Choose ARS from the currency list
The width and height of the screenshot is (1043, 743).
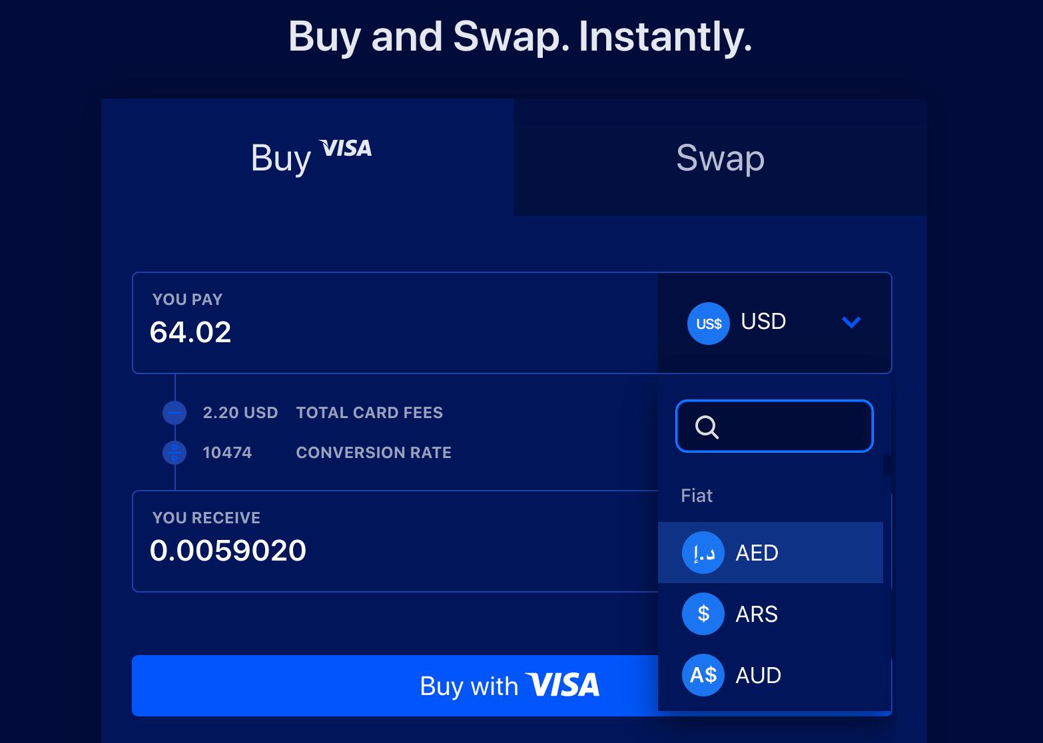pos(771,614)
